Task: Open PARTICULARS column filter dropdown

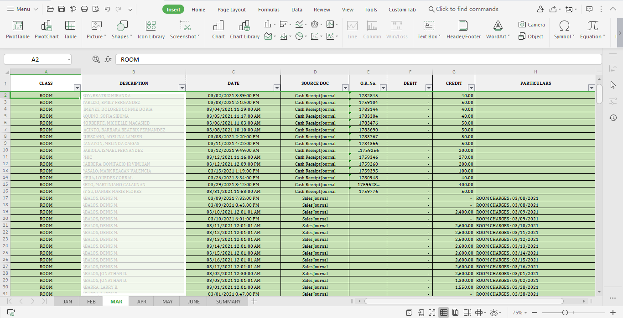Action: coord(592,88)
